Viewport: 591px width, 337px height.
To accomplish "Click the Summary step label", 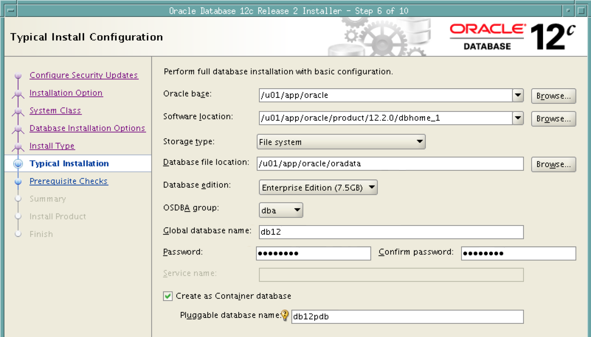I will 48,199.
